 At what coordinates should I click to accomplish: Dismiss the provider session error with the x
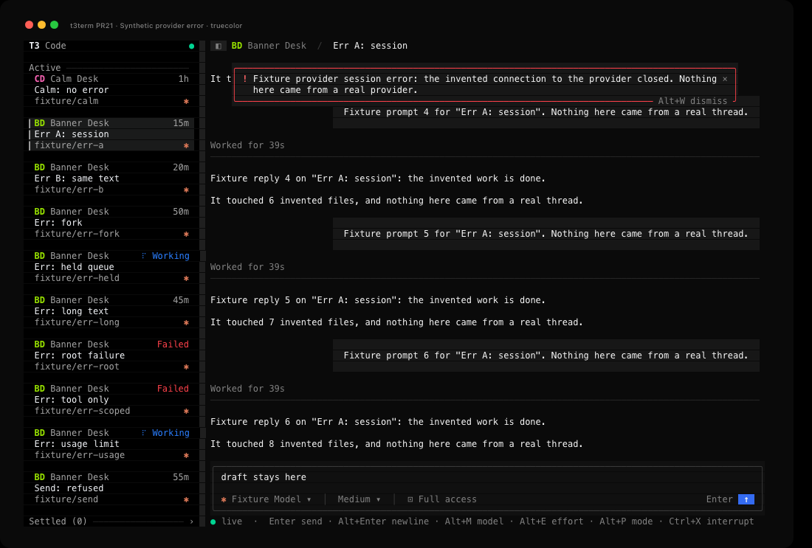tap(725, 79)
